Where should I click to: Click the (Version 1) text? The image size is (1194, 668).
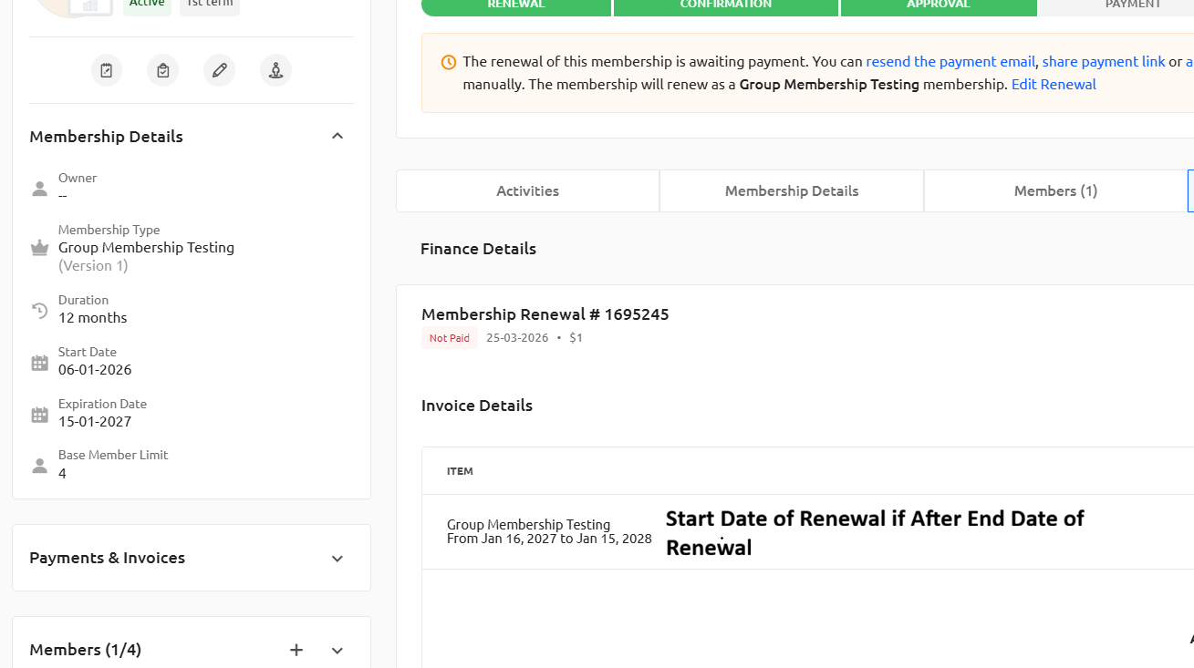[x=93, y=266]
